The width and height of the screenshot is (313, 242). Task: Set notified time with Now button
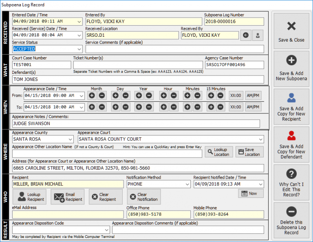point(250,193)
